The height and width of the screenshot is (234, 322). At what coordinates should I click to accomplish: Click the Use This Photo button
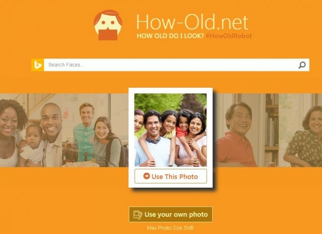point(171,176)
